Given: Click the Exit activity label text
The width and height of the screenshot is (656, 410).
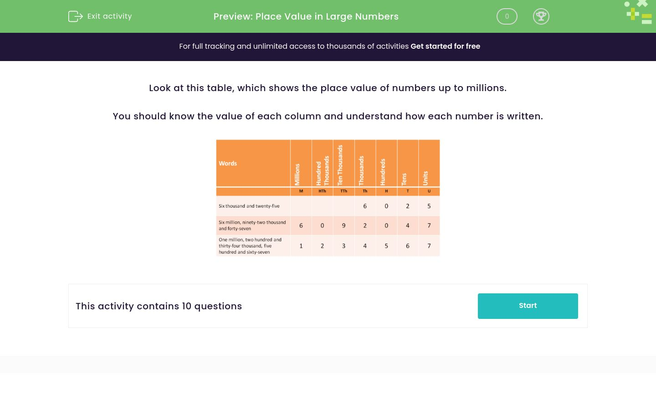Looking at the screenshot, I should (x=109, y=16).
